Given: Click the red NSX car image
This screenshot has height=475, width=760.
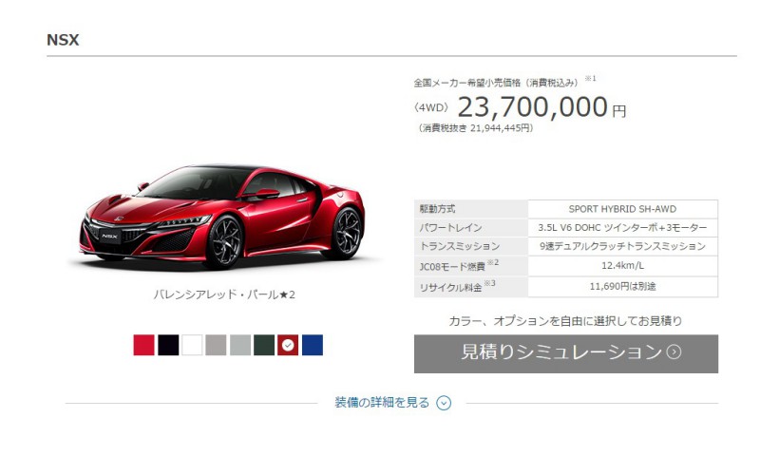Looking at the screenshot, I should (223, 217).
